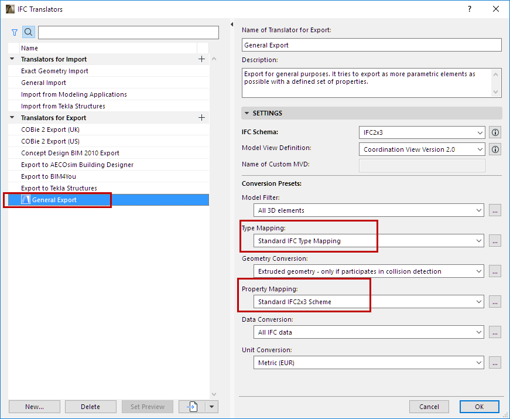The width and height of the screenshot is (510, 419).
Task: Collapse the Translators for Import group
Action: (12, 59)
